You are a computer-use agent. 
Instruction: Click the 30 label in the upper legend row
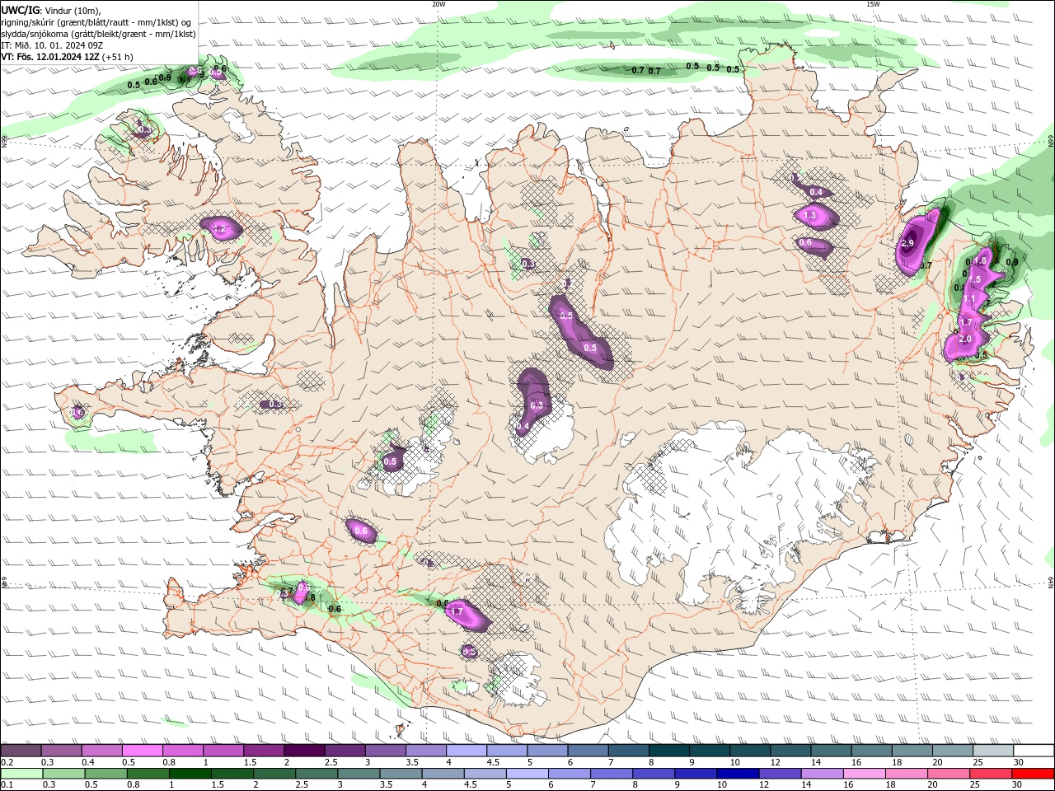tap(1019, 762)
